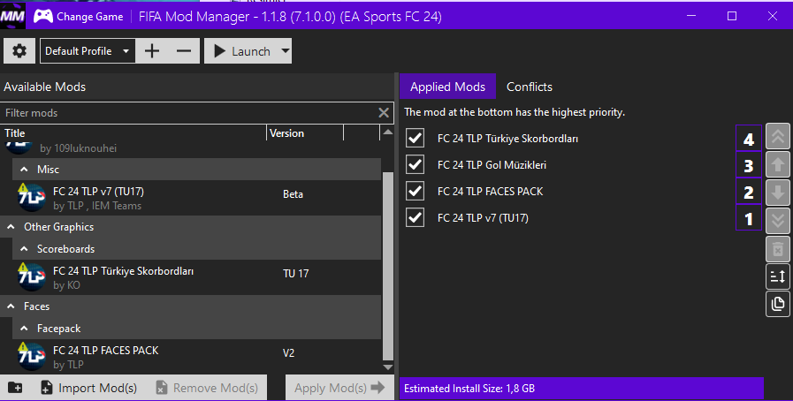Clear the Filter mods field with X
793x401 pixels.
(x=384, y=113)
